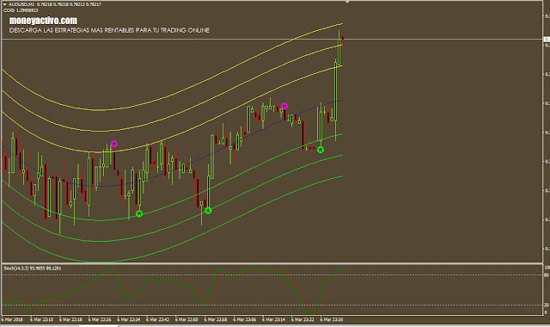Click the current price marker on the price scale
The image size is (550, 327).
547,40
